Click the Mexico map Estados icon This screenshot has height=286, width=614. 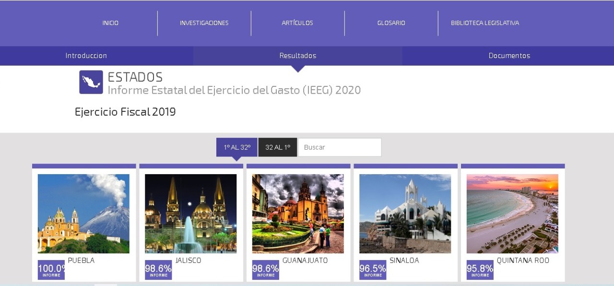coord(91,82)
